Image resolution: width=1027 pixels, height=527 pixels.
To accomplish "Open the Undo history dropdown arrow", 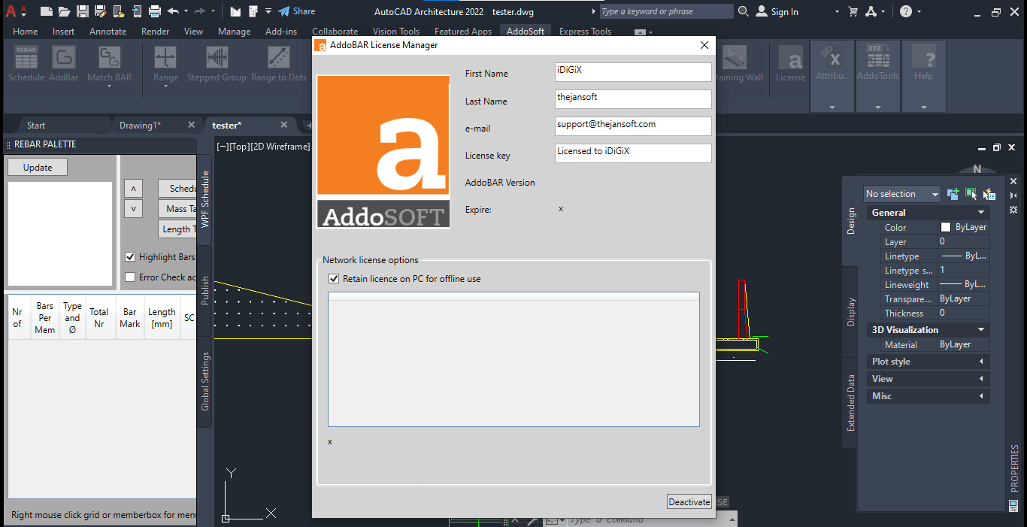I will coord(186,11).
